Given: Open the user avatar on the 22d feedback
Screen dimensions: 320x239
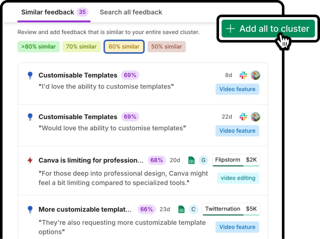Looking at the screenshot, I should [255, 117].
